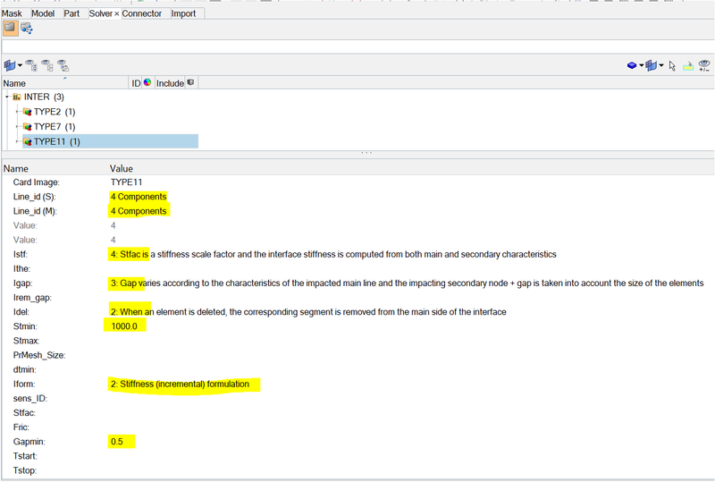
Task: Open the Model browser tab
Action: click(x=43, y=13)
